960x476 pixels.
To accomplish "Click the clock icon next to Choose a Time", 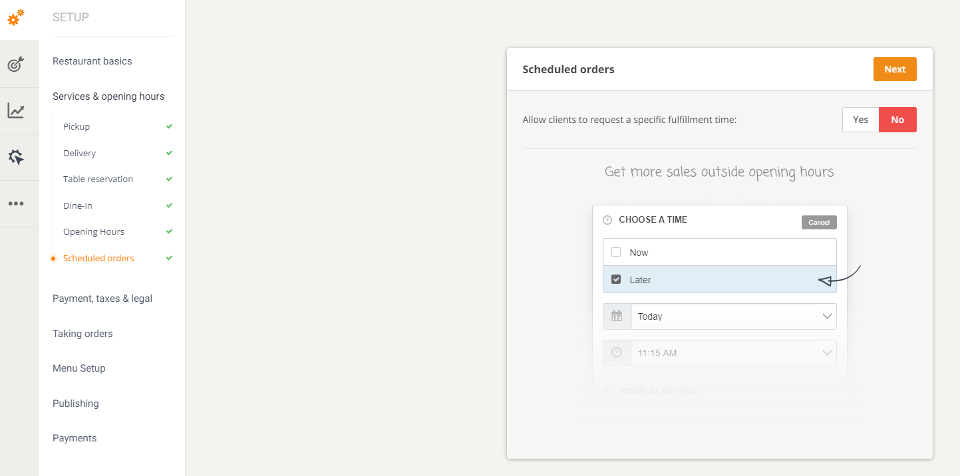I will 607,220.
